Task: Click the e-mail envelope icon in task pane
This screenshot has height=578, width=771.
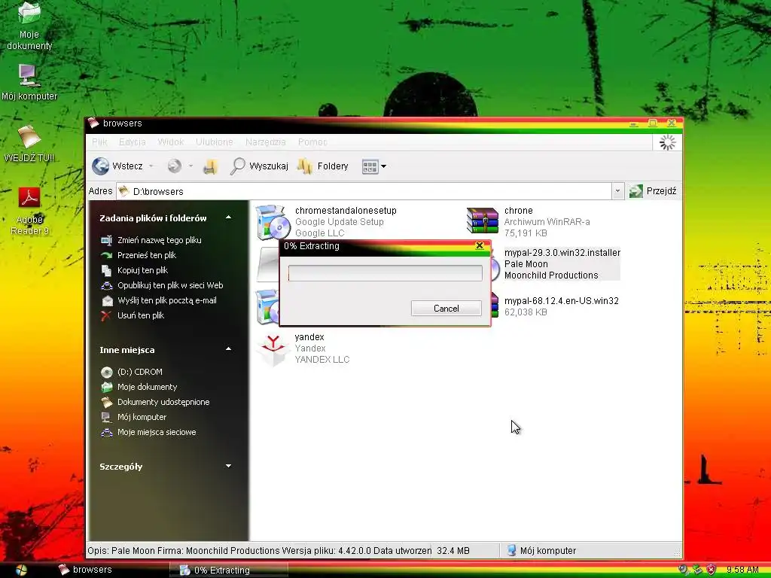Action: 107,300
